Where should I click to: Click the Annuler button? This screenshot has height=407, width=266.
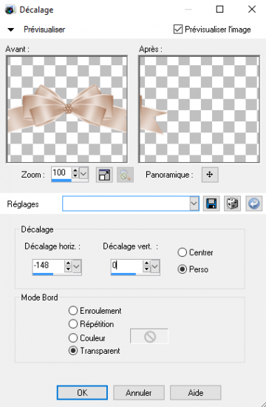pyautogui.click(x=139, y=393)
